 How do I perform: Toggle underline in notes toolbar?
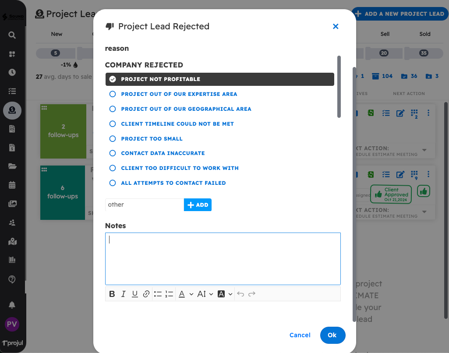click(x=135, y=294)
